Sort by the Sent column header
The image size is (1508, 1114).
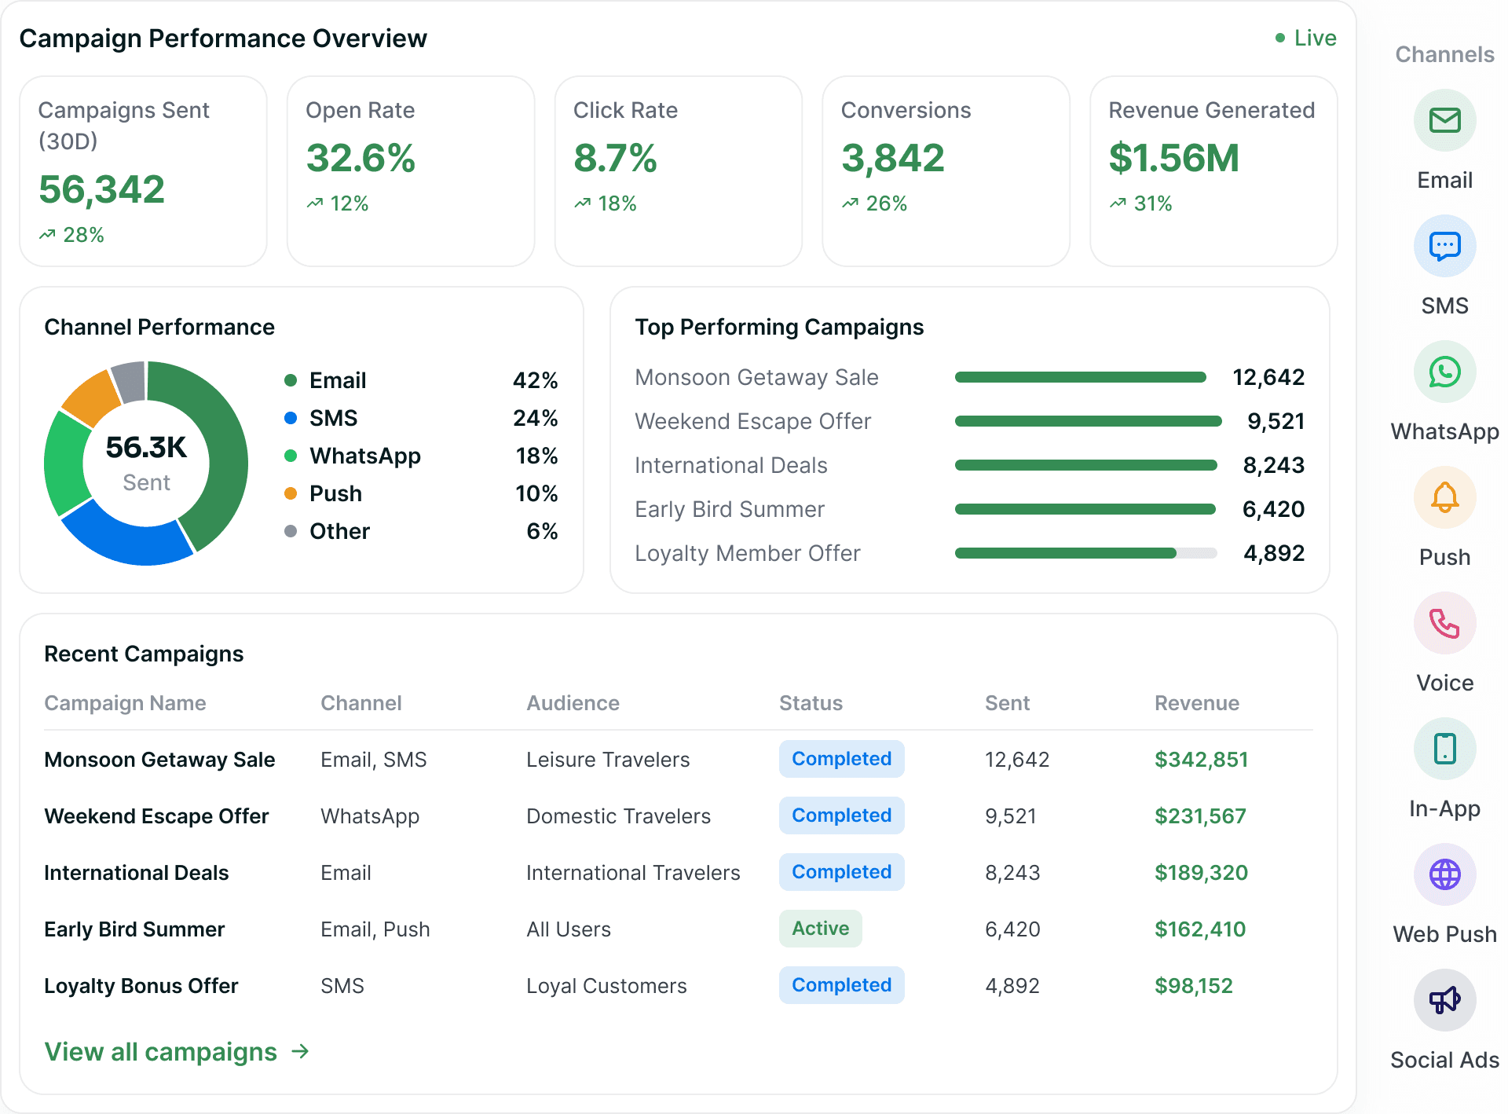coord(1007,703)
